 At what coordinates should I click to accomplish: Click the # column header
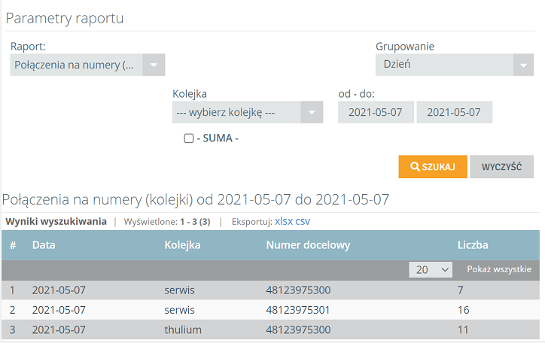pos(13,245)
